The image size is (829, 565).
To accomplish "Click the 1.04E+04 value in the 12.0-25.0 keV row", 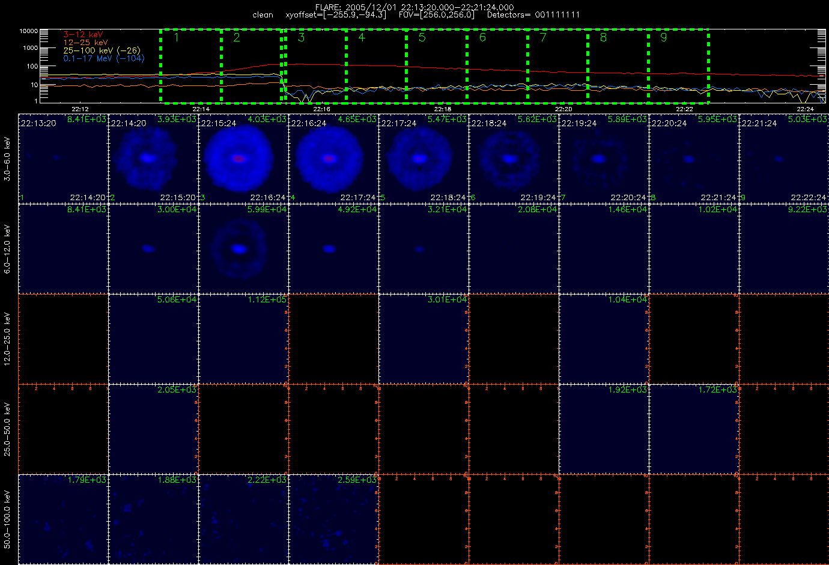I will click(627, 299).
